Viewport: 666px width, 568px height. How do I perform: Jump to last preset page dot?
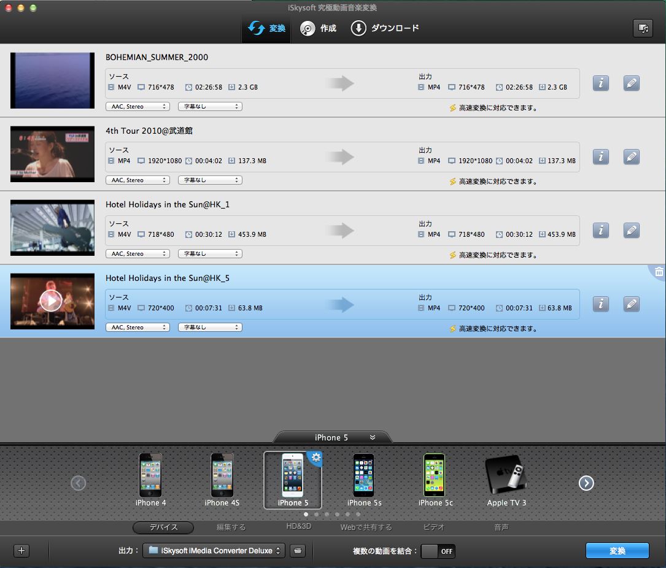pos(358,514)
